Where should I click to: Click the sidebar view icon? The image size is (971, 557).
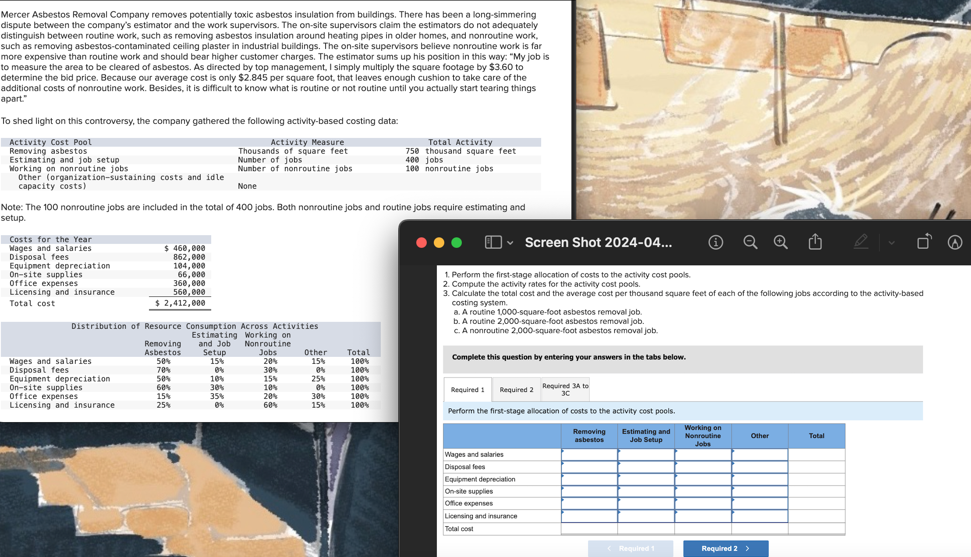point(493,242)
